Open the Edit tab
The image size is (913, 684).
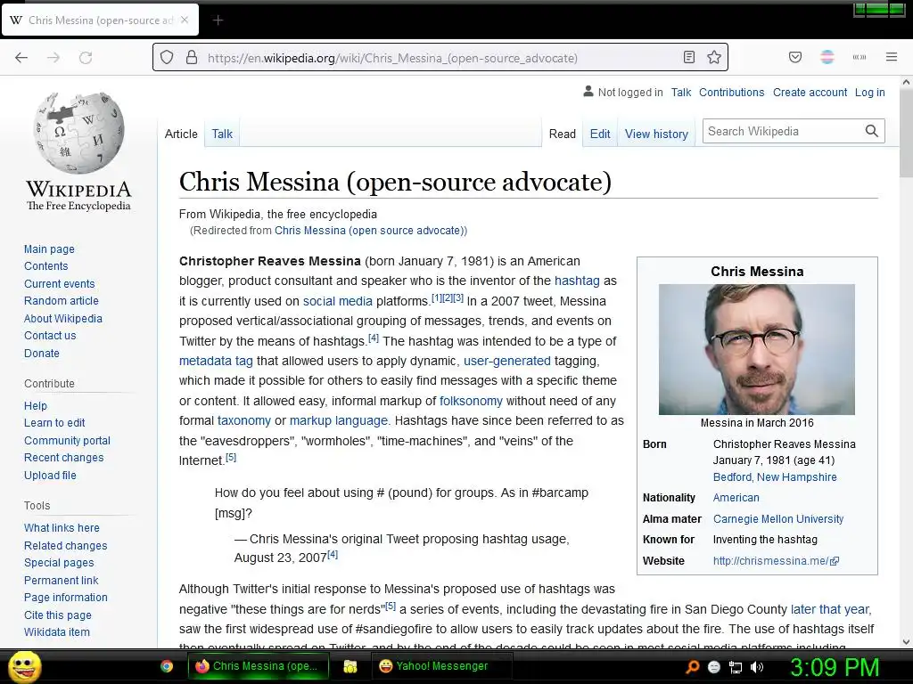tap(600, 134)
